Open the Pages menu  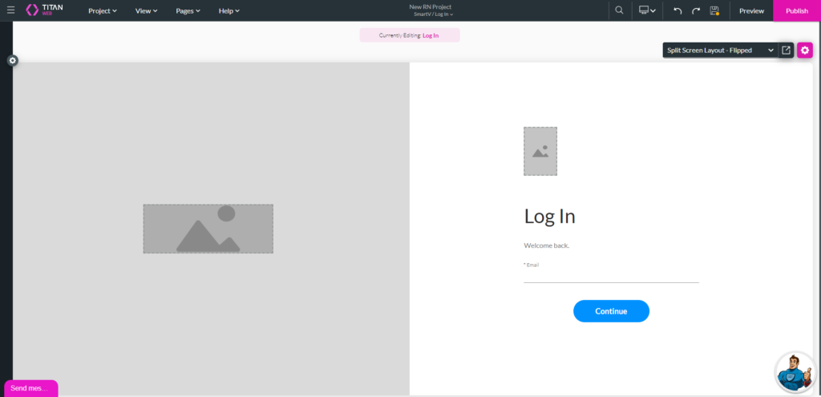coord(188,10)
